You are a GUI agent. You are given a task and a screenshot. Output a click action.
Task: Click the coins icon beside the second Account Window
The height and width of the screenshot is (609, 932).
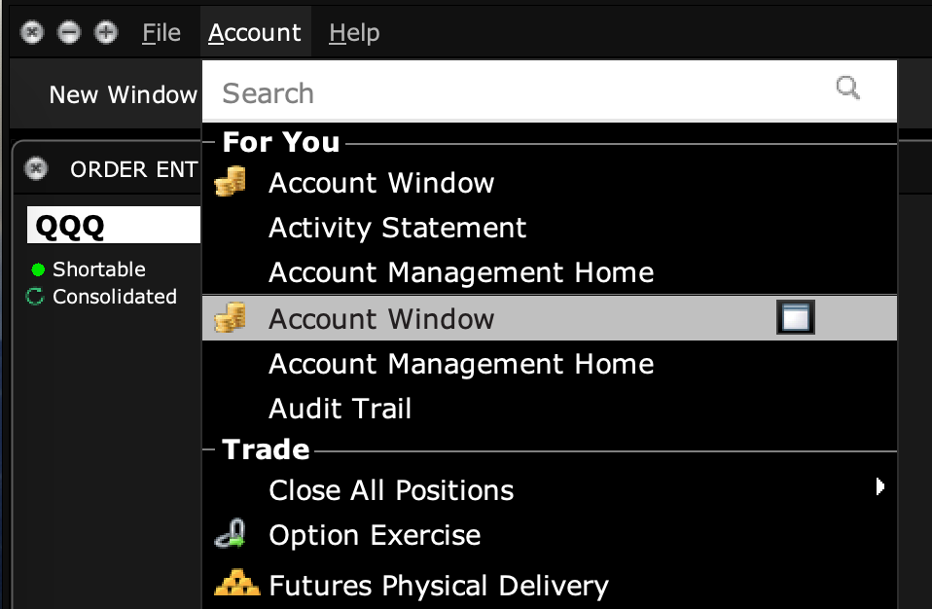230,317
